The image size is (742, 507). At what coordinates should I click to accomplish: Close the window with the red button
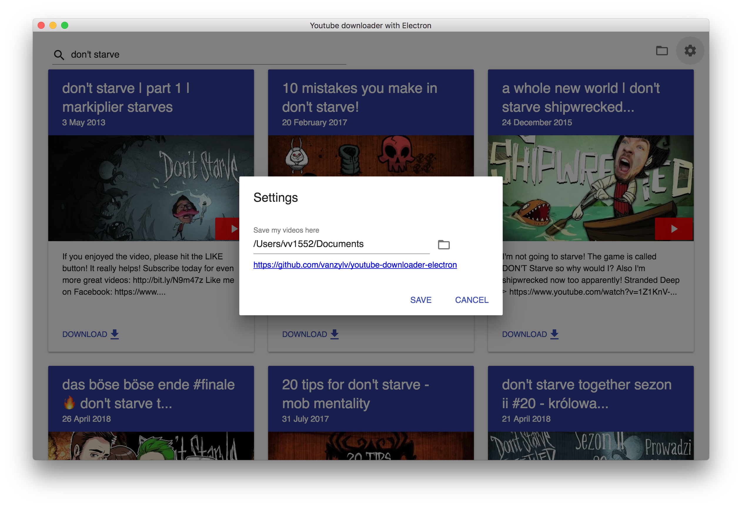pyautogui.click(x=41, y=25)
